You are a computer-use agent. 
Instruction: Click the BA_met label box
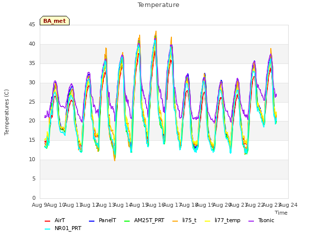click(x=55, y=21)
